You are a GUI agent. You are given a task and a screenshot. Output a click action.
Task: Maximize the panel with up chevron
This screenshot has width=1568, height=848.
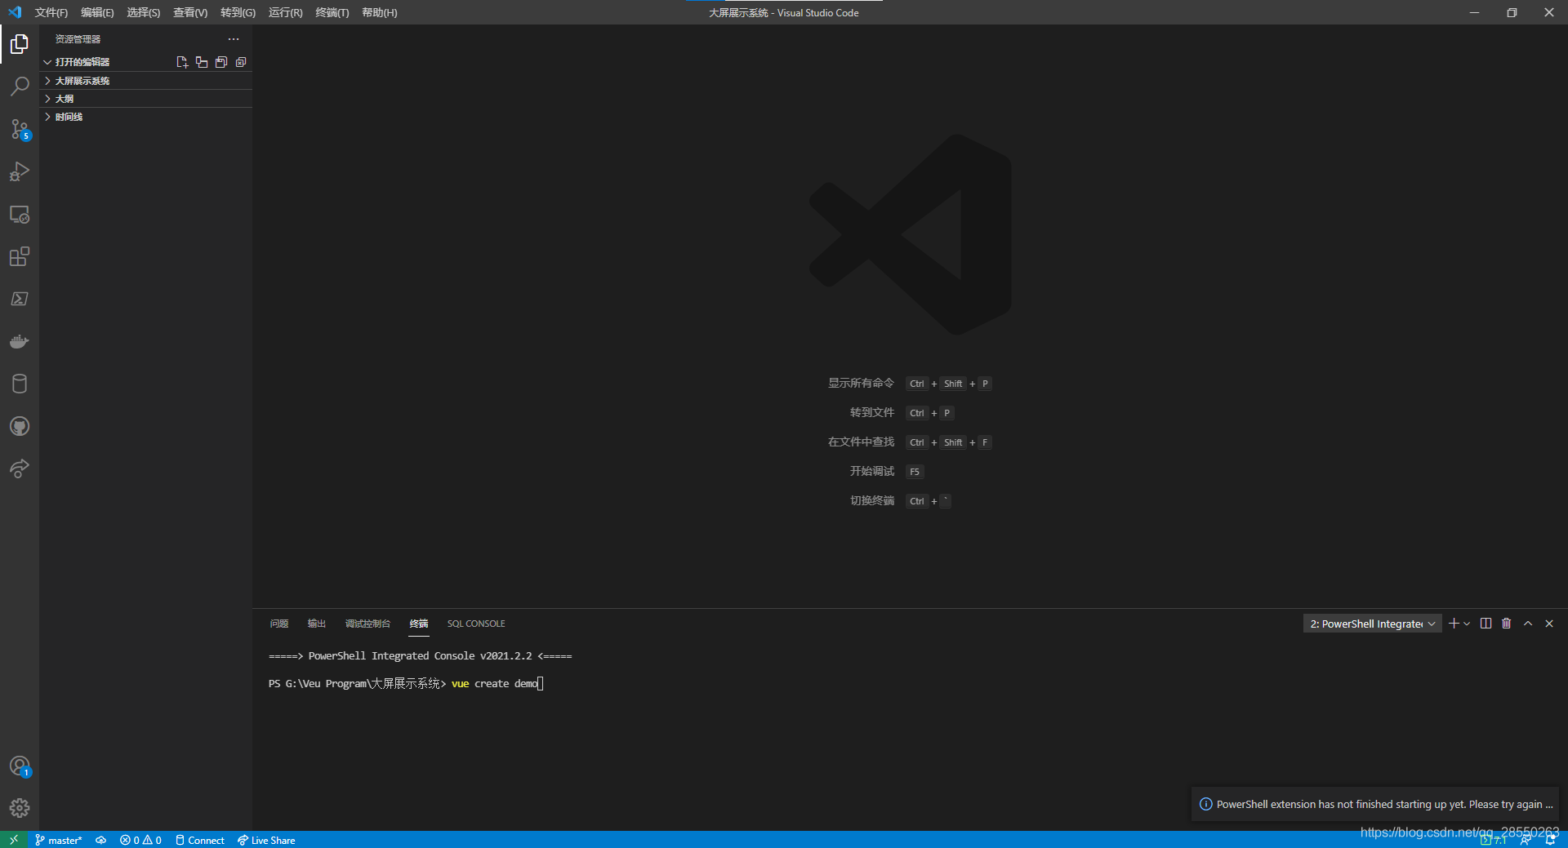pyautogui.click(x=1528, y=624)
